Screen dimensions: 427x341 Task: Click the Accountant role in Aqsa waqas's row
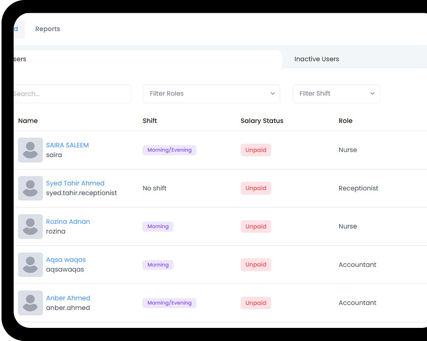(x=357, y=264)
